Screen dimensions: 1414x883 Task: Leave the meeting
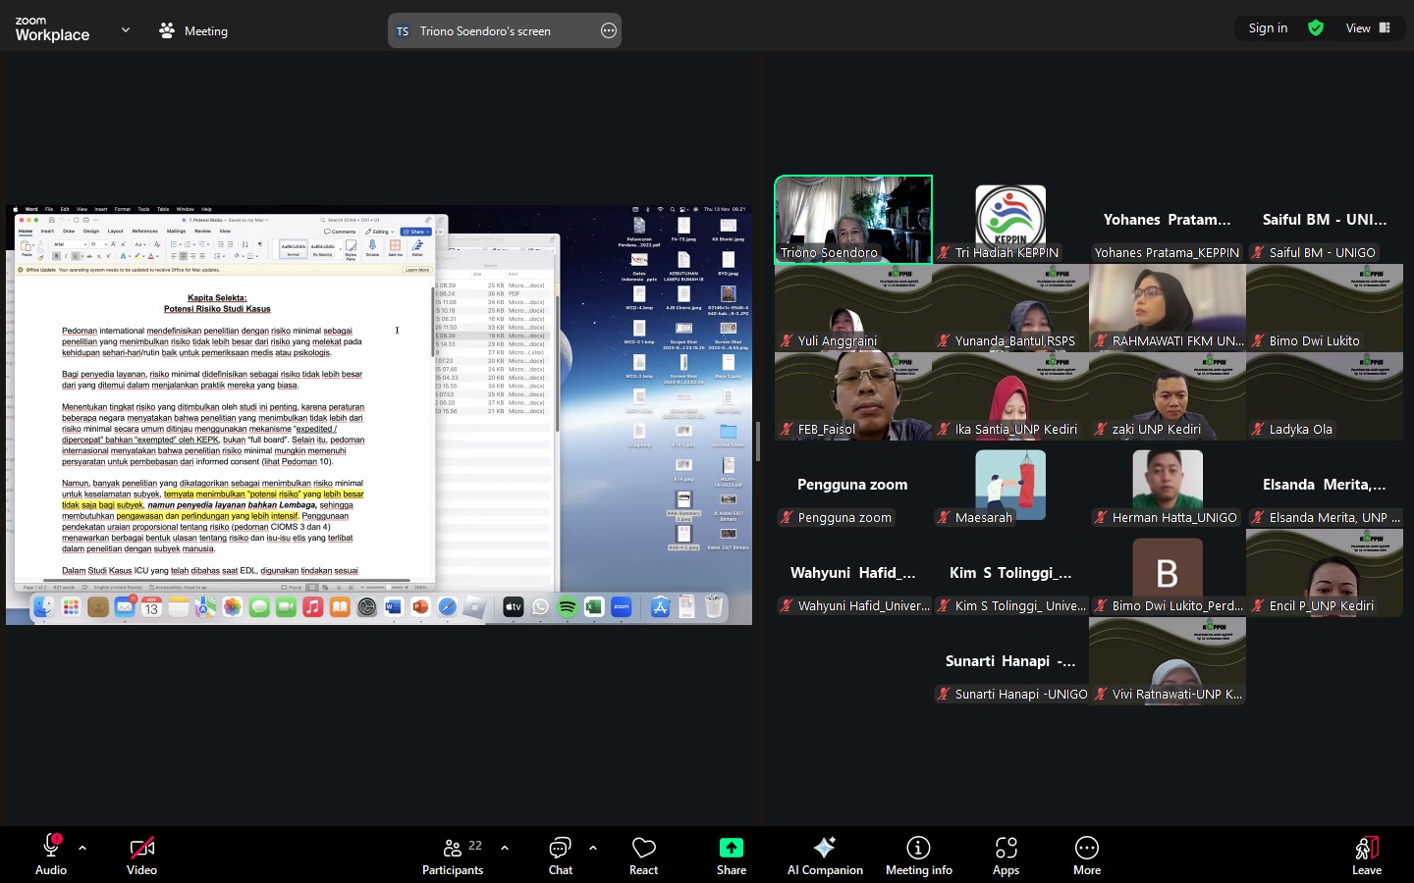click(x=1366, y=855)
